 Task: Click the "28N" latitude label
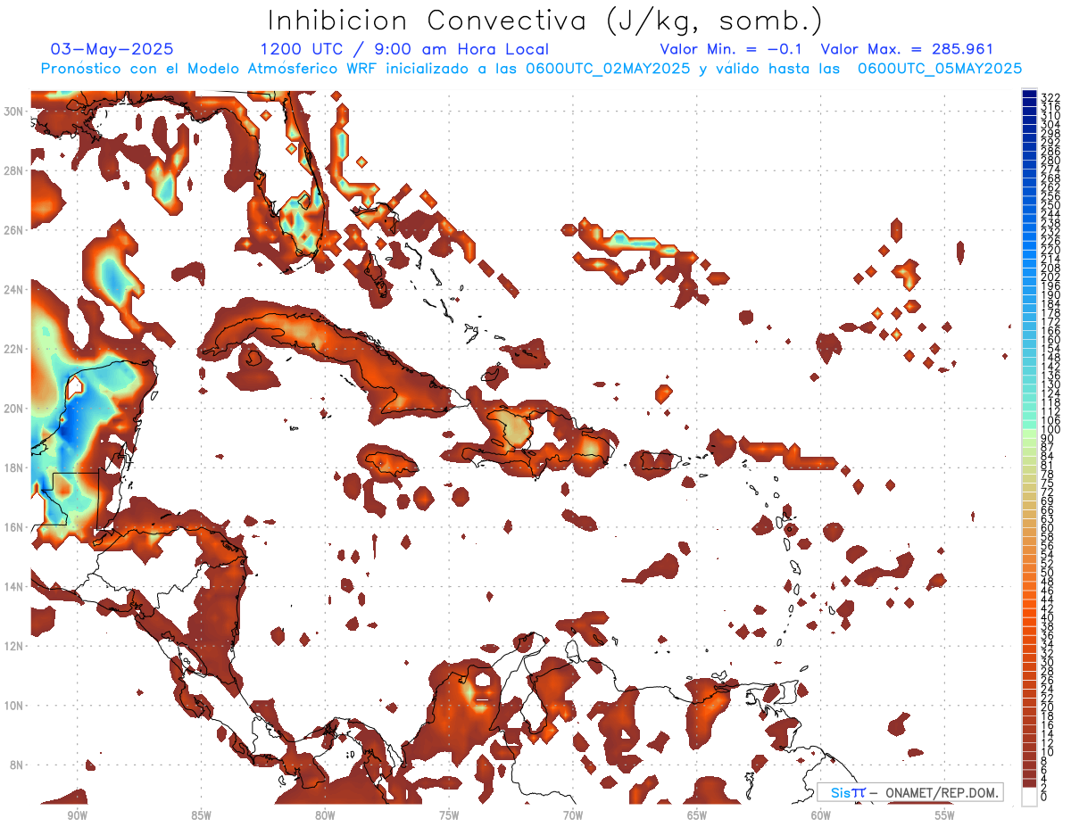(13, 170)
